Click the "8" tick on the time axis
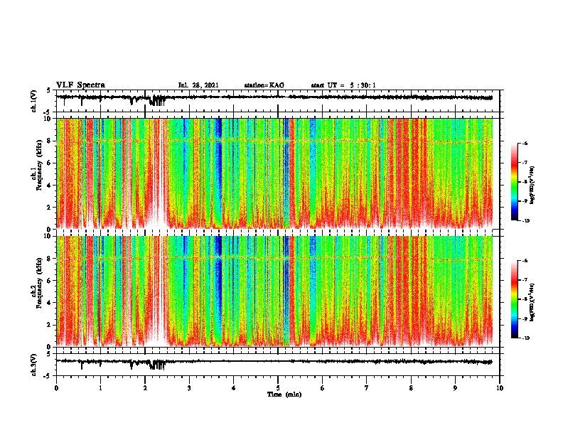The width and height of the screenshot is (563, 435). [x=411, y=388]
